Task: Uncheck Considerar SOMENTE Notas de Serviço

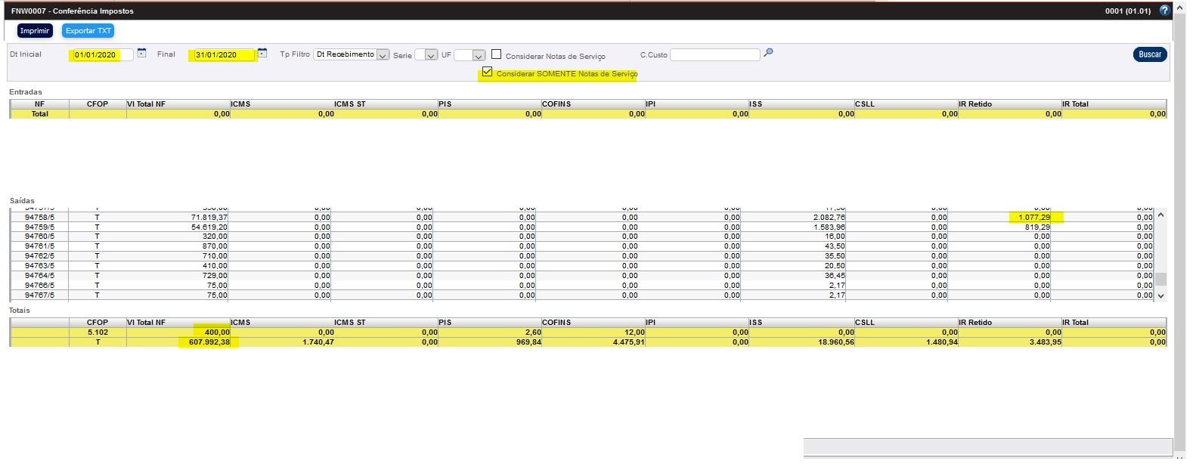Action: tap(487, 73)
